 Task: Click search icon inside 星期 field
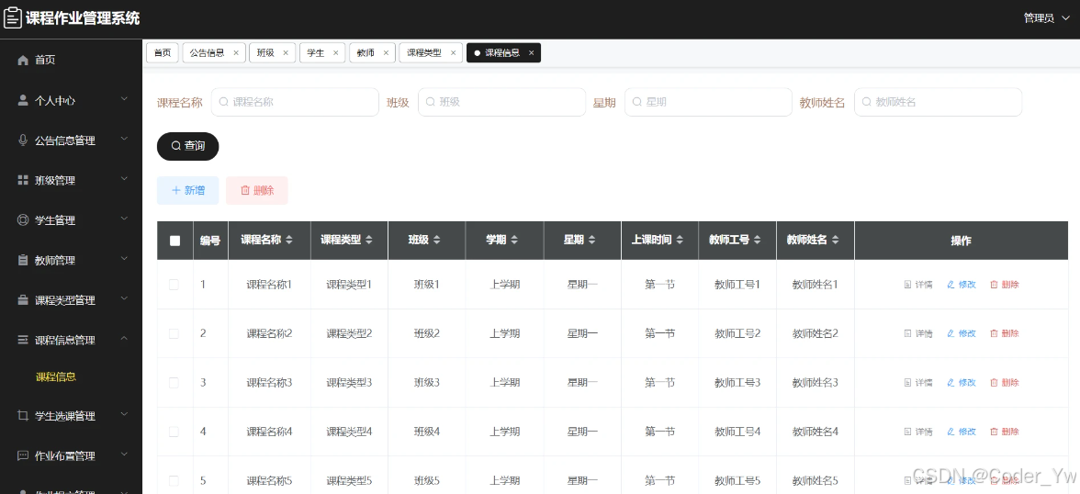[x=637, y=102]
